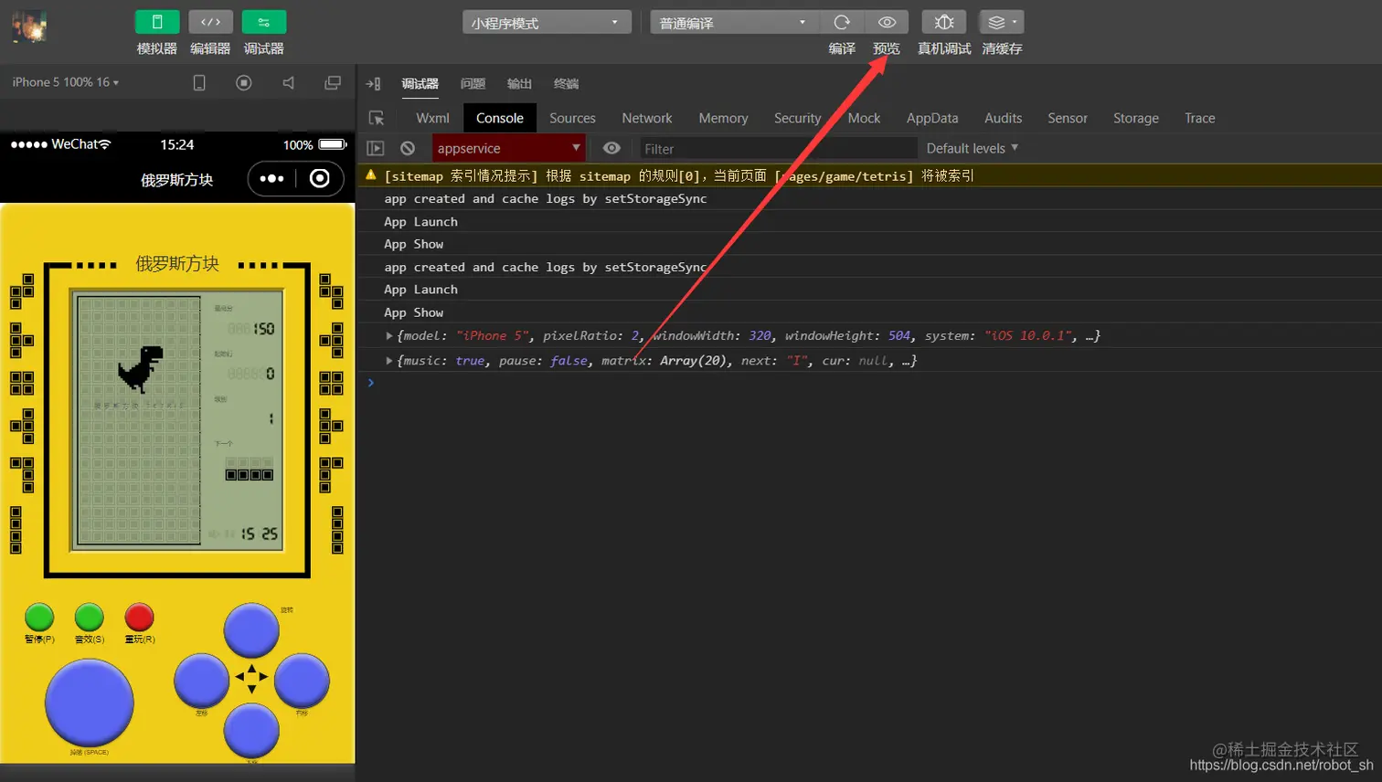The image size is (1382, 782).
Task: Open the Mock devtools tab
Action: [864, 118]
